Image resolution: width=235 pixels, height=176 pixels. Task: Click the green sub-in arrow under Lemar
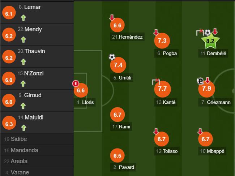pos(23,18)
